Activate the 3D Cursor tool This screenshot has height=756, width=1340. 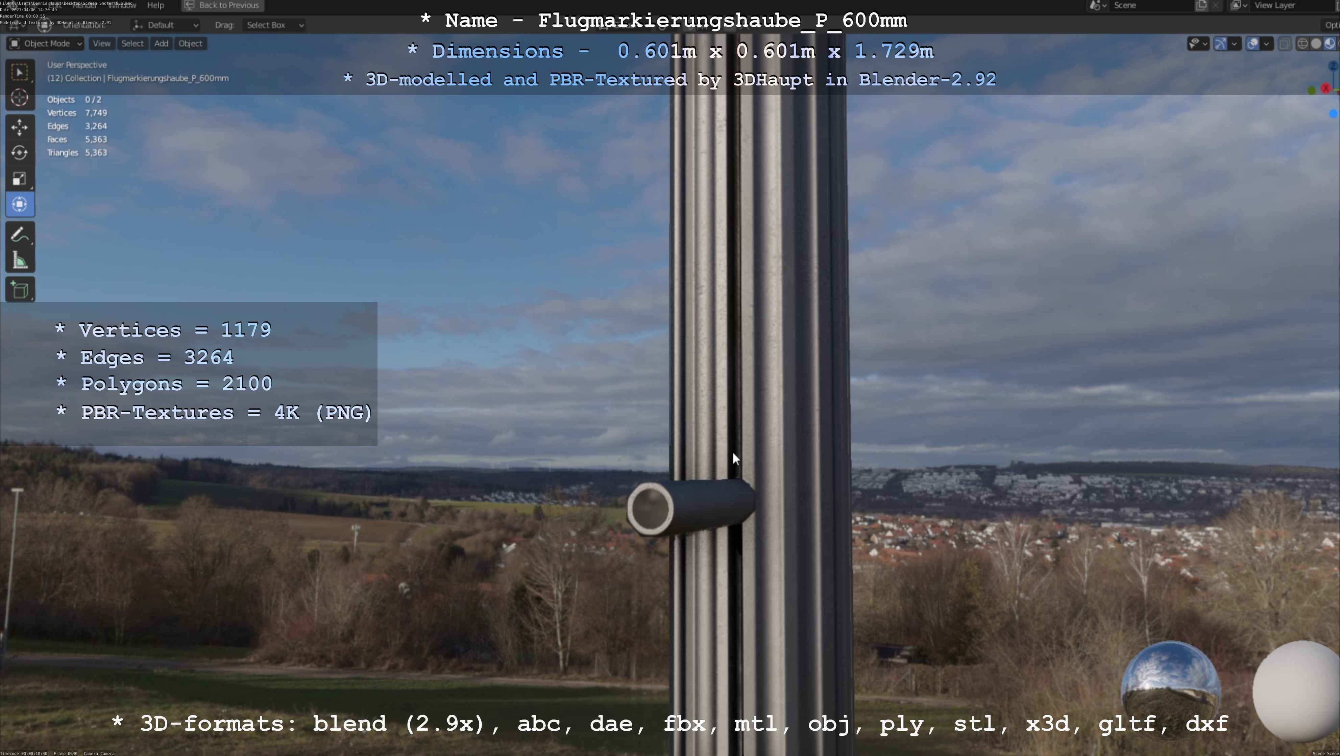click(20, 98)
